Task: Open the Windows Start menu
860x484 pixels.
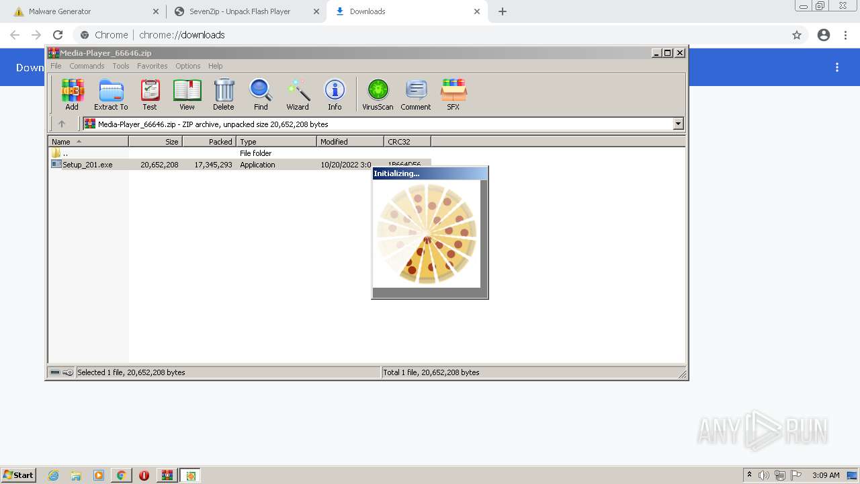Action: pyautogui.click(x=19, y=475)
